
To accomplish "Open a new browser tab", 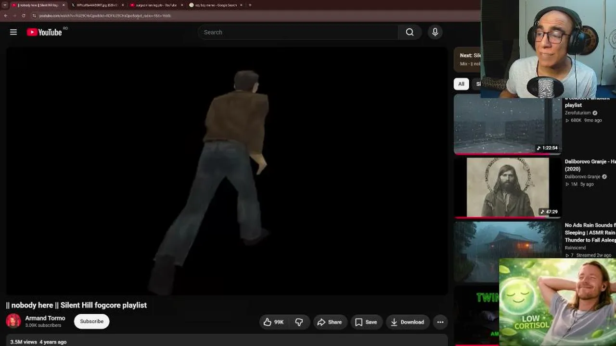I will (x=250, y=5).
